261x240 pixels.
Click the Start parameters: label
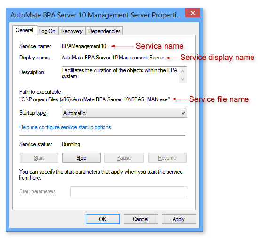point(38,191)
